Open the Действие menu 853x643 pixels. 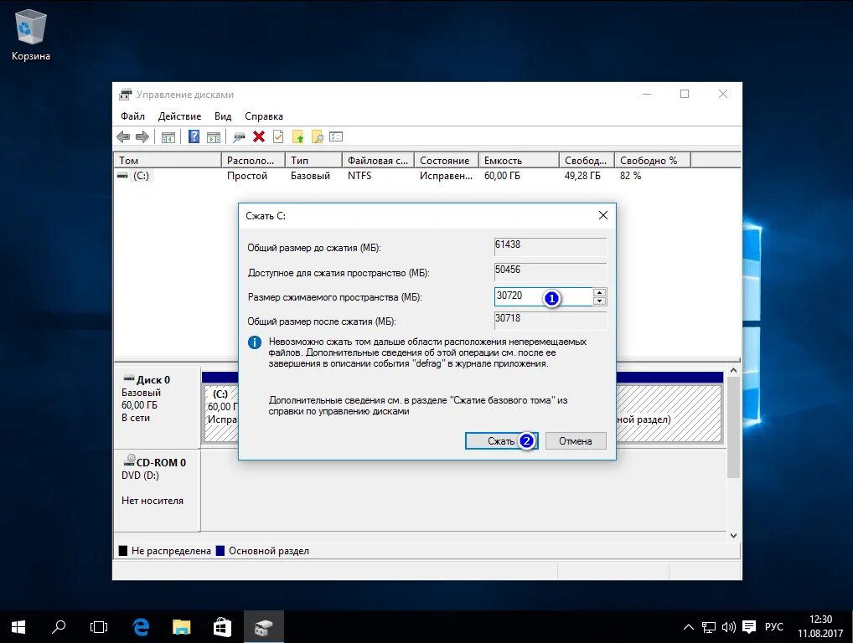pyautogui.click(x=179, y=116)
